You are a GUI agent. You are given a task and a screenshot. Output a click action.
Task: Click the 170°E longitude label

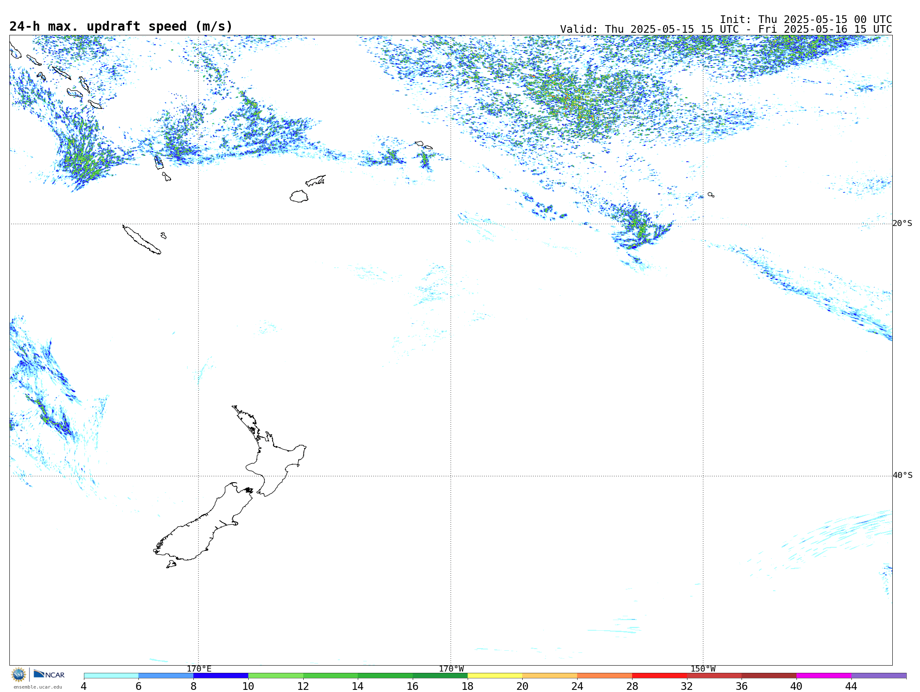pyautogui.click(x=199, y=669)
